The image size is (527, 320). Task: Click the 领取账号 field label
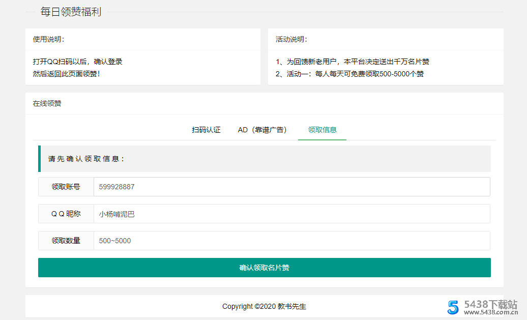65,186
